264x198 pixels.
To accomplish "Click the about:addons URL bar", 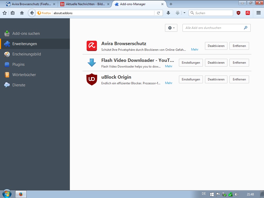I will pyautogui.click(x=103, y=13).
